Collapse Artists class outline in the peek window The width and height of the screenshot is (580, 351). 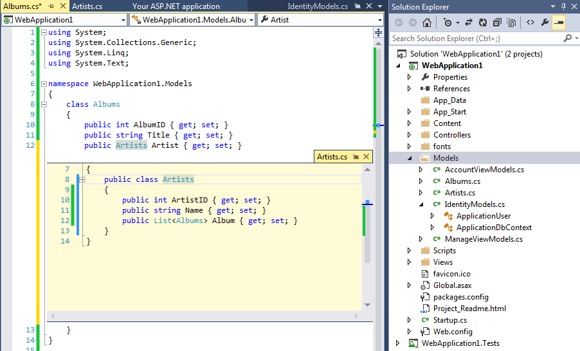[82, 180]
